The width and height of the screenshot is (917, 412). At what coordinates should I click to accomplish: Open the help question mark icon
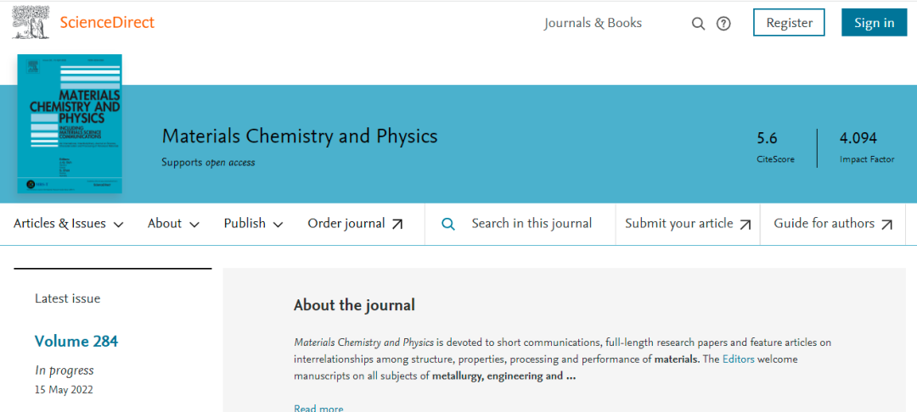click(x=723, y=24)
